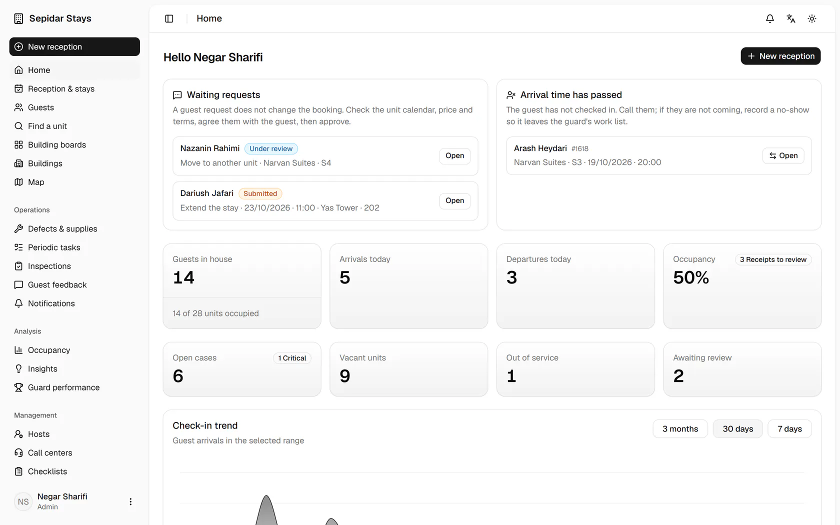Open user menu three-dots for Negar Sharifi
This screenshot has width=840, height=525.
[130, 501]
